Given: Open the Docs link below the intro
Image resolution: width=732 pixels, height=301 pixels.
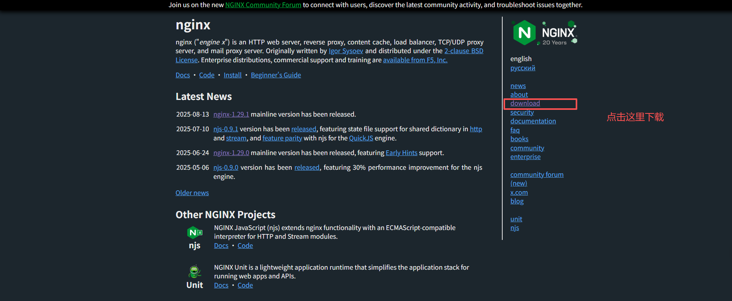Looking at the screenshot, I should pyautogui.click(x=183, y=75).
